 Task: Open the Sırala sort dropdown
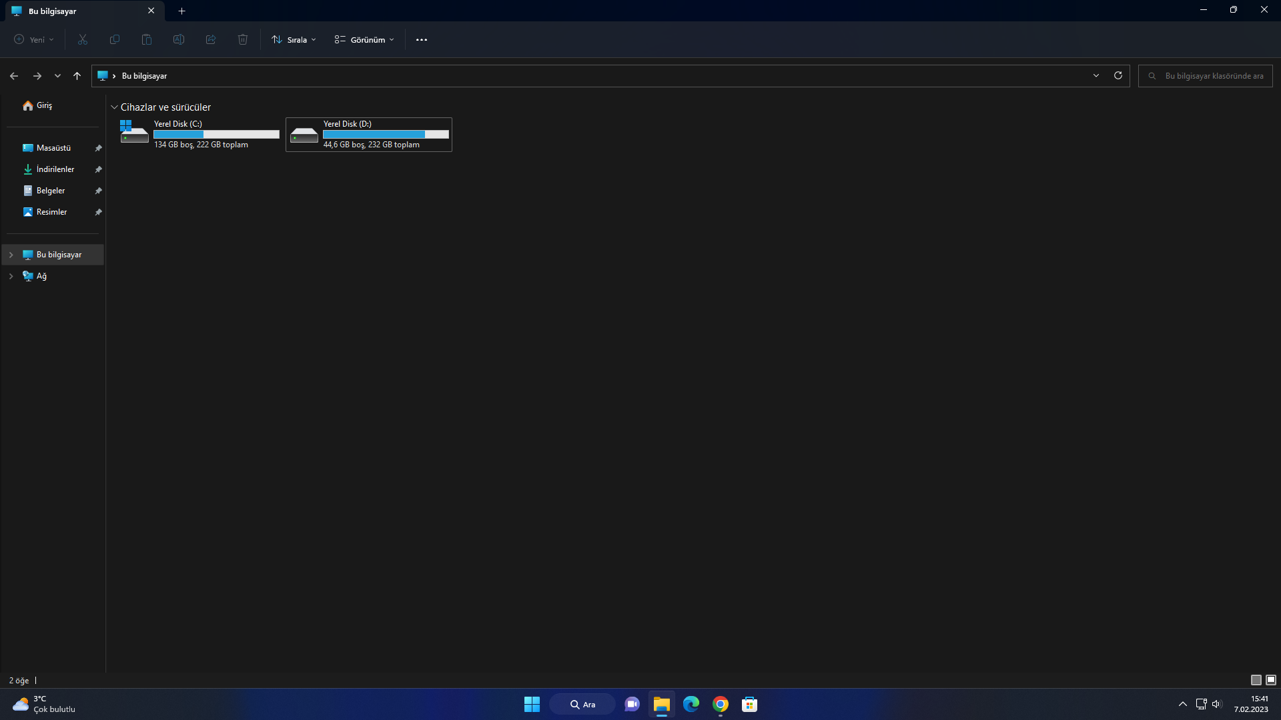[294, 40]
